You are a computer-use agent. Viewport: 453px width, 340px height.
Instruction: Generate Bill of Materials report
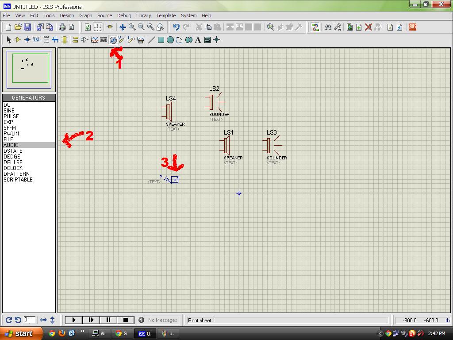pyautogui.click(x=390, y=27)
